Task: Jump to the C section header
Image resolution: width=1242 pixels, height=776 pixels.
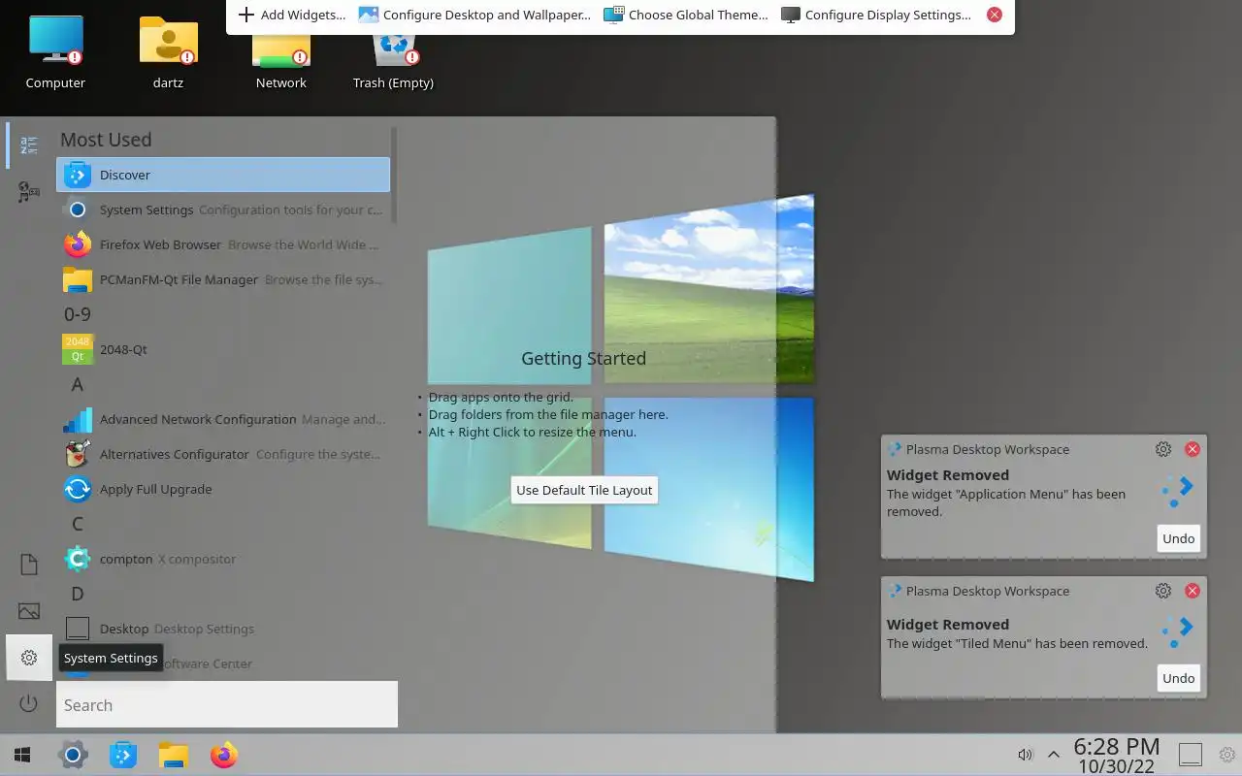Action: pyautogui.click(x=78, y=524)
